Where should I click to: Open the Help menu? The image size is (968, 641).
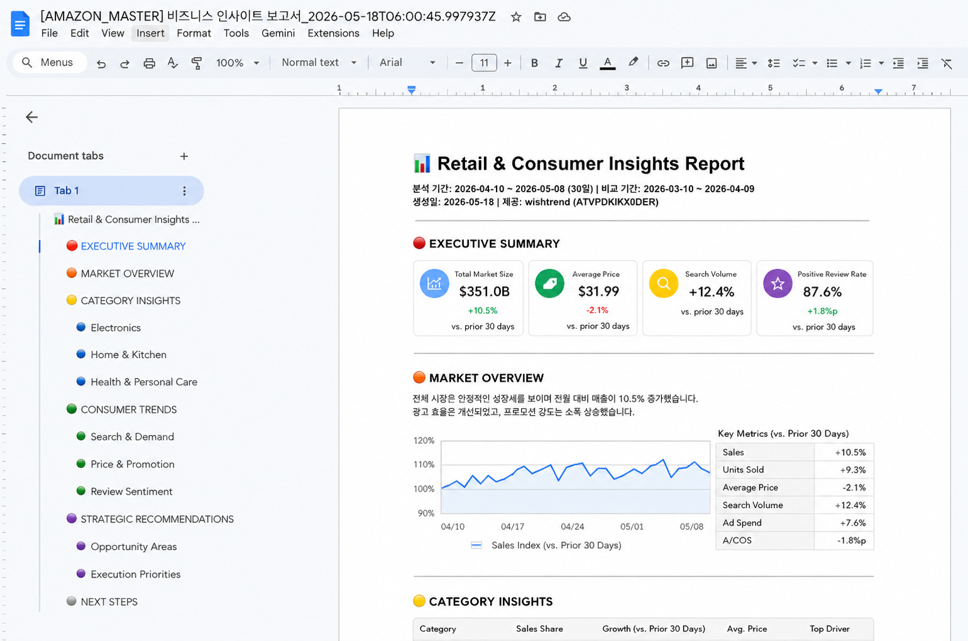point(383,33)
